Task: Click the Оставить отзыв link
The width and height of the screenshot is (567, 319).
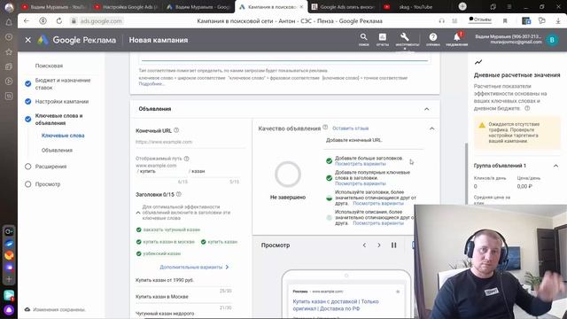Action: coord(351,128)
